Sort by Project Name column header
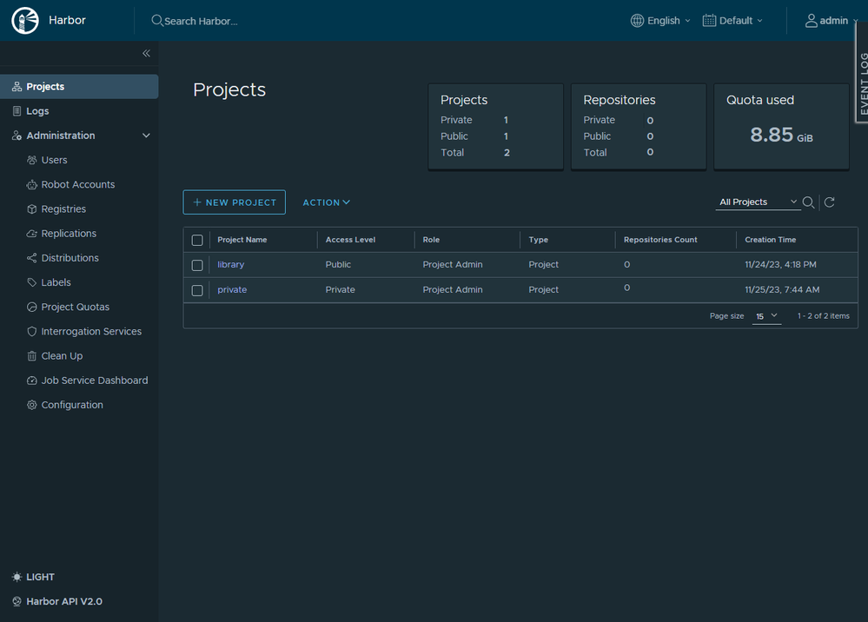 [x=242, y=240]
